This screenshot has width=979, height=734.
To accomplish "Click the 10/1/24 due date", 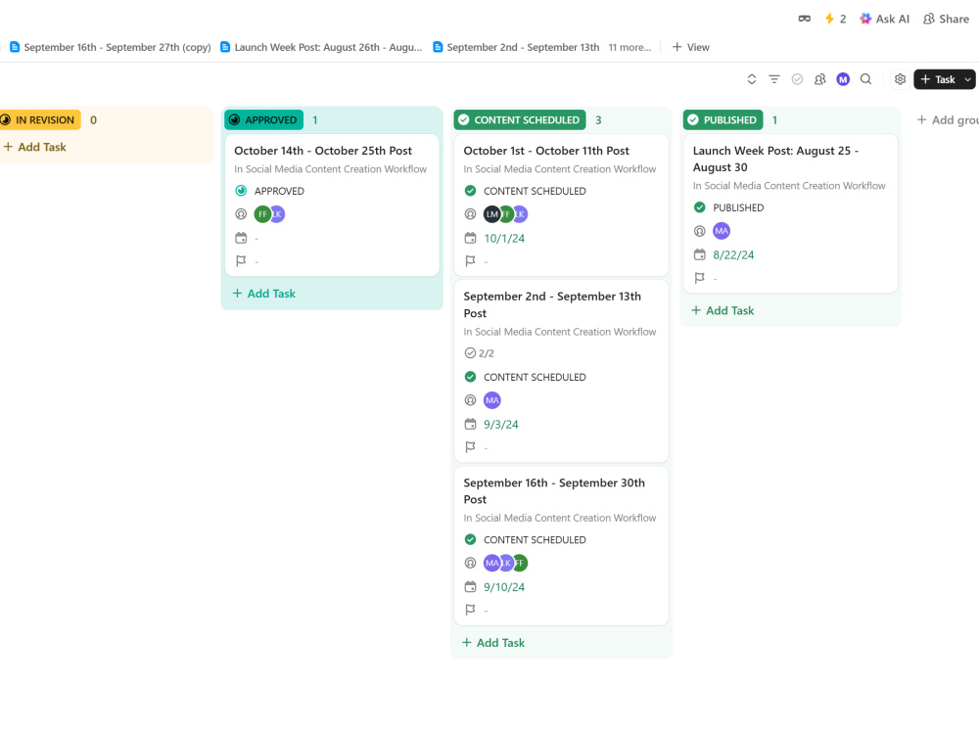I will [504, 238].
